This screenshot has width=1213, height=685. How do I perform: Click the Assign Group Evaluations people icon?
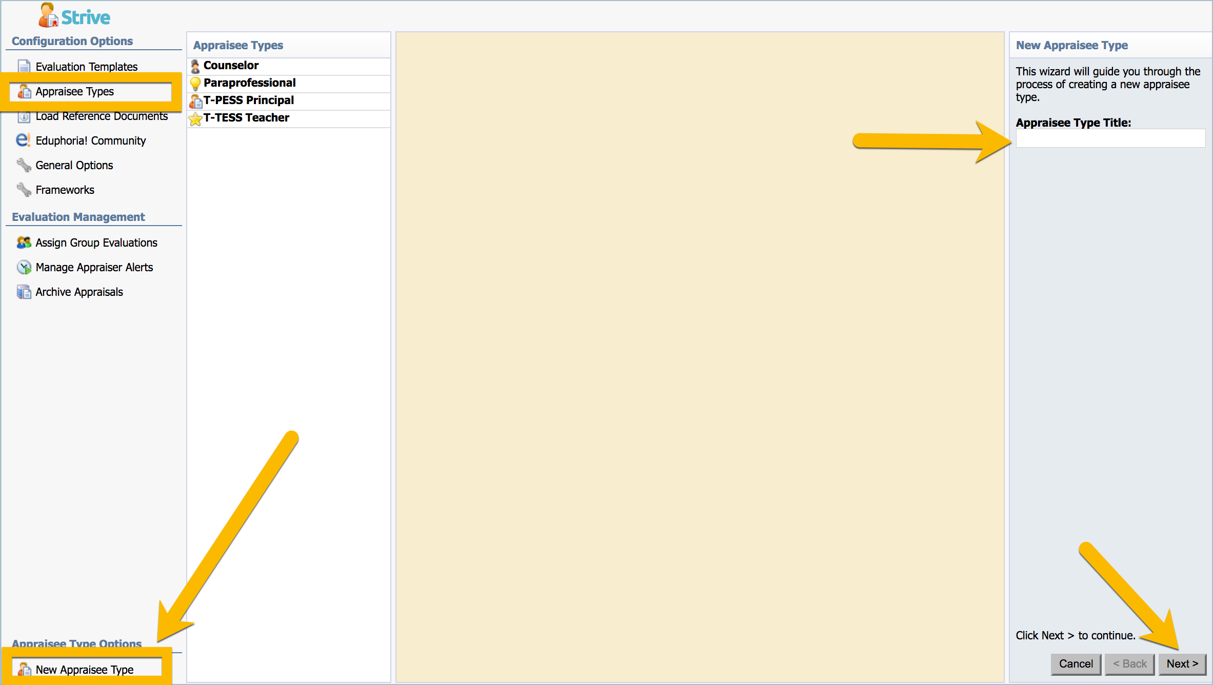point(24,243)
